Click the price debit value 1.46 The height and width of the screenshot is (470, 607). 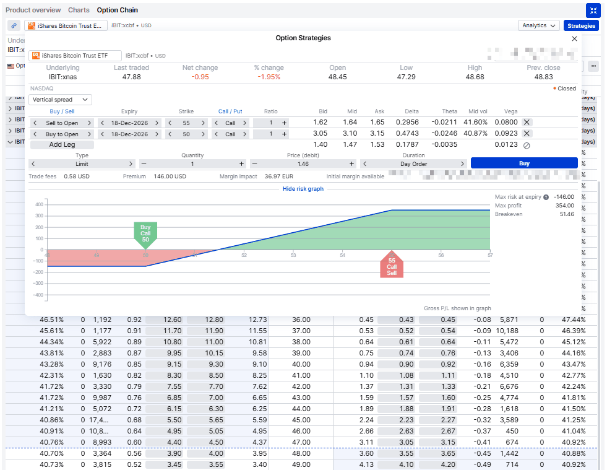click(303, 164)
